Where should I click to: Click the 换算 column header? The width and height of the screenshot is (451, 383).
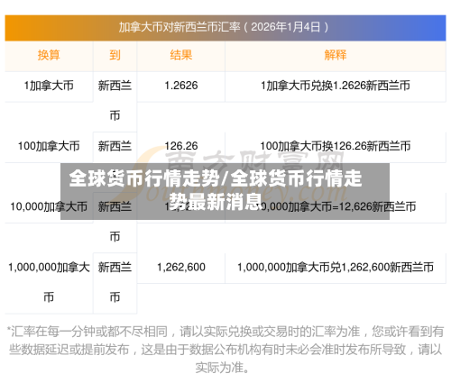[x=49, y=55]
